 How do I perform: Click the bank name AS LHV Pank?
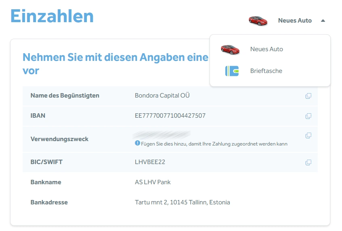pyautogui.click(x=153, y=182)
